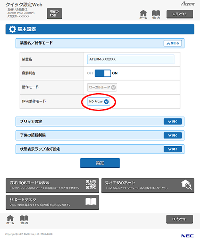
Task: Collapse the 装置名/動作モード section with 閉じる
Action: pyautogui.click(x=173, y=43)
